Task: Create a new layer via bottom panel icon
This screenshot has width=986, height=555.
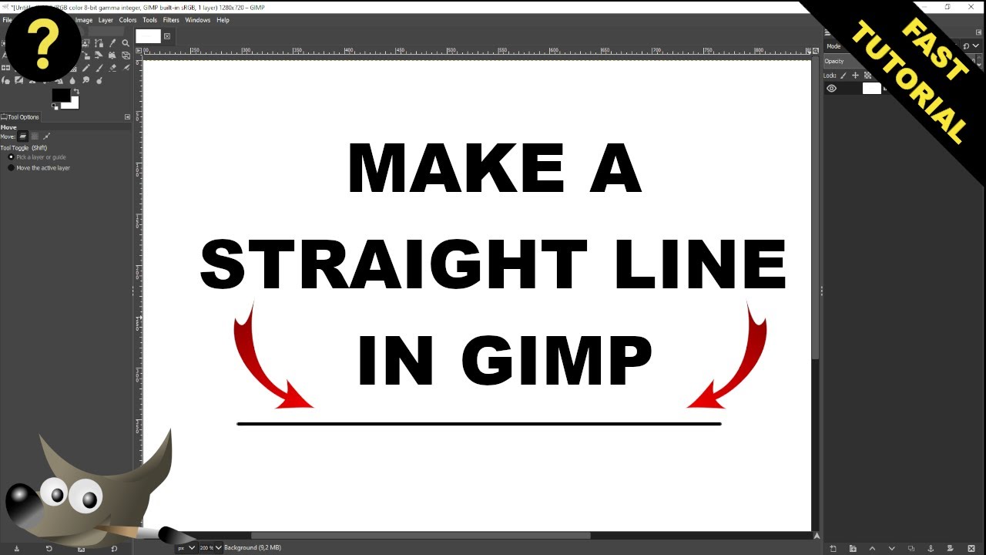Action: click(833, 549)
